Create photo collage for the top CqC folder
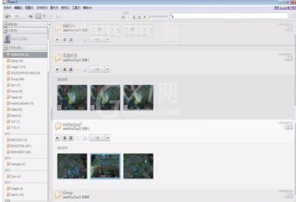 pos(64,40)
